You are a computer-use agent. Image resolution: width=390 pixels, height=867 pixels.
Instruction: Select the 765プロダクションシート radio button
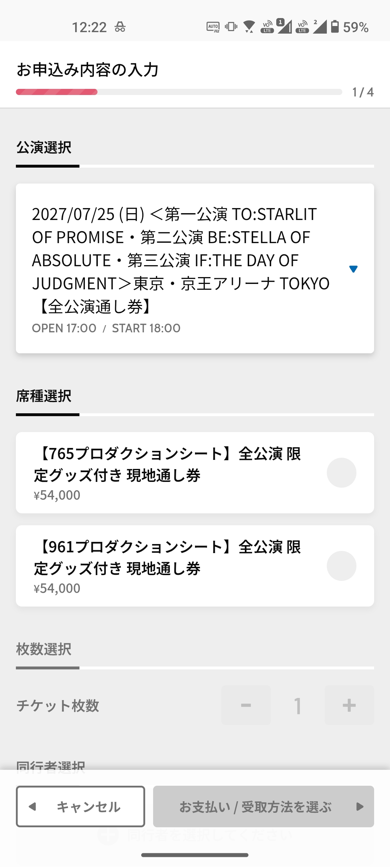tap(341, 473)
